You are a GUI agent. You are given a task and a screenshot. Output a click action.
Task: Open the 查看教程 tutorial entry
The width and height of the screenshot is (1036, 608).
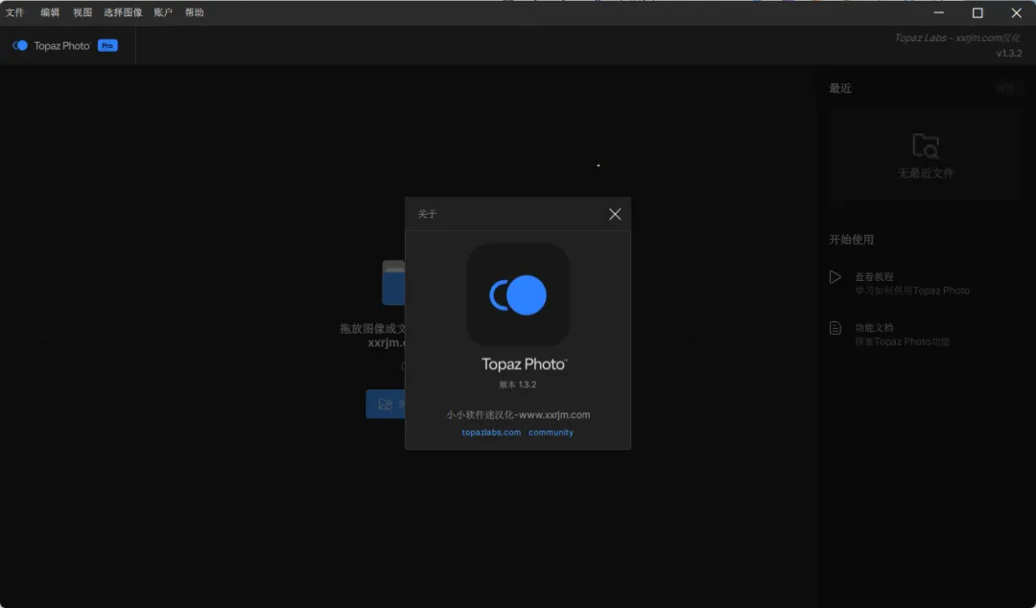point(899,284)
